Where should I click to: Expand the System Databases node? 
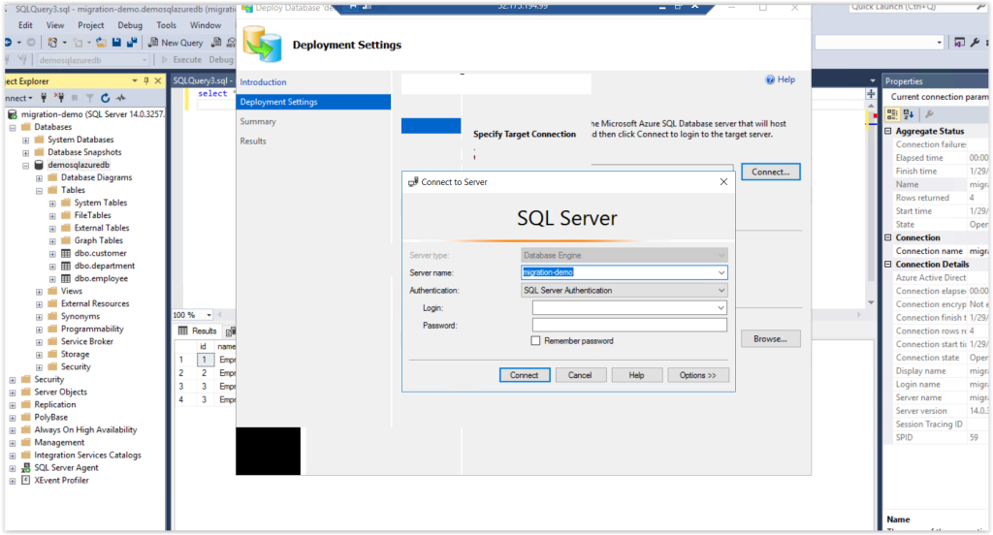pyautogui.click(x=26, y=140)
